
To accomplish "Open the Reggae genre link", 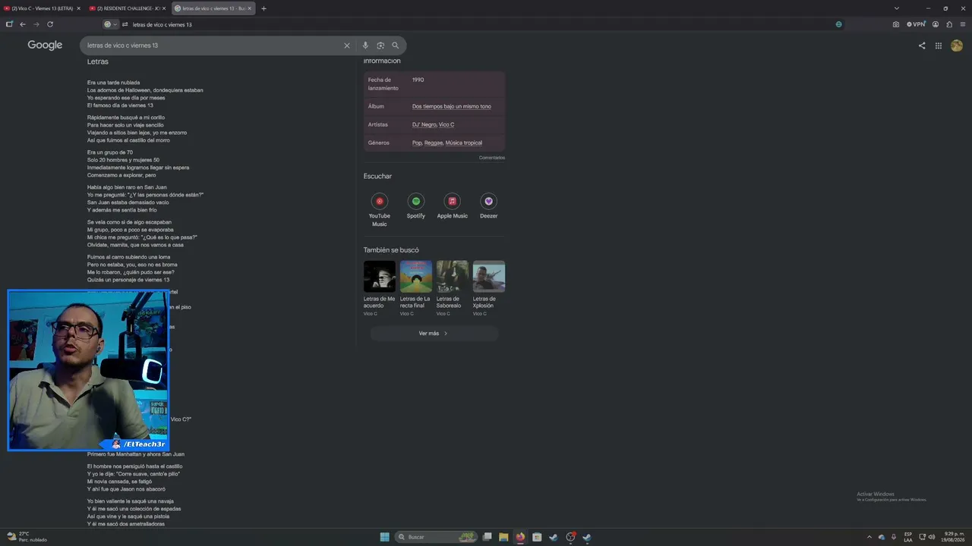I will 434,143.
